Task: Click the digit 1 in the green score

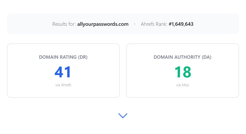Action: (177, 72)
